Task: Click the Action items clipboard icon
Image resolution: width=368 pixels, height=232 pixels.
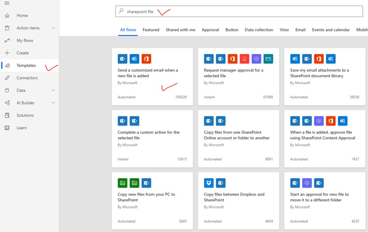Action: pos(7,28)
